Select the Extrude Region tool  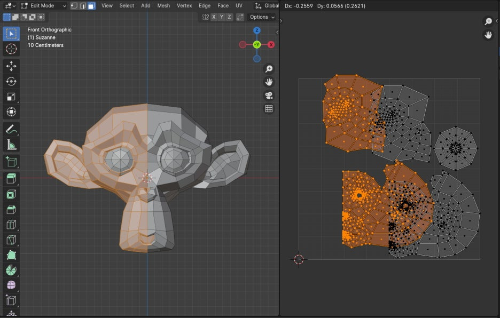11,179
